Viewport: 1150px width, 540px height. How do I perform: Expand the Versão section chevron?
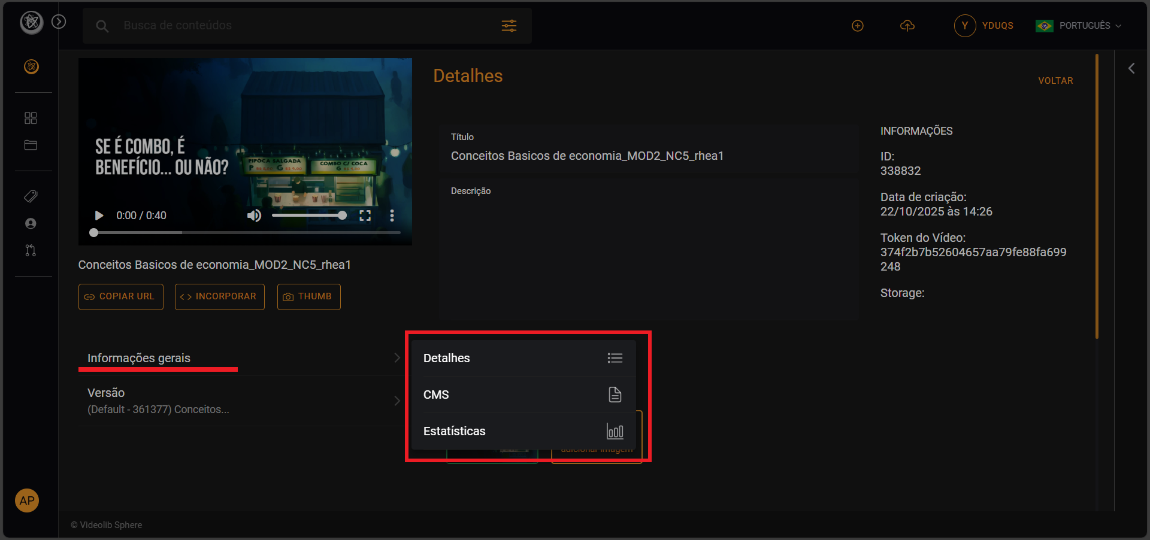(x=397, y=401)
